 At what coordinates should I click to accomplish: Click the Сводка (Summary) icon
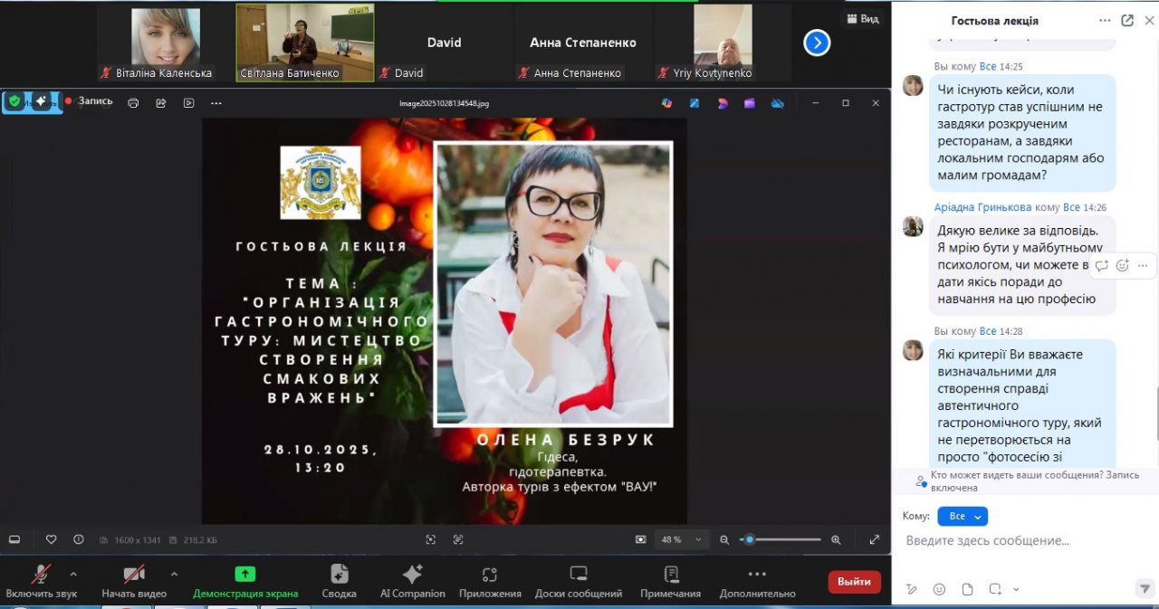point(339,581)
